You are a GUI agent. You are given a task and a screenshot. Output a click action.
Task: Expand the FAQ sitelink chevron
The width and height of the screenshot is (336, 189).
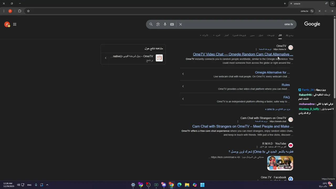(183, 99)
